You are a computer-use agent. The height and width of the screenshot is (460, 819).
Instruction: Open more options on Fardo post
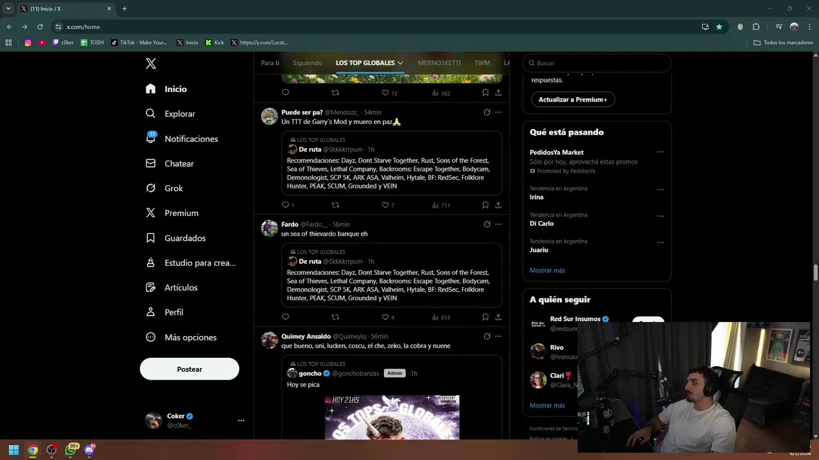(498, 224)
